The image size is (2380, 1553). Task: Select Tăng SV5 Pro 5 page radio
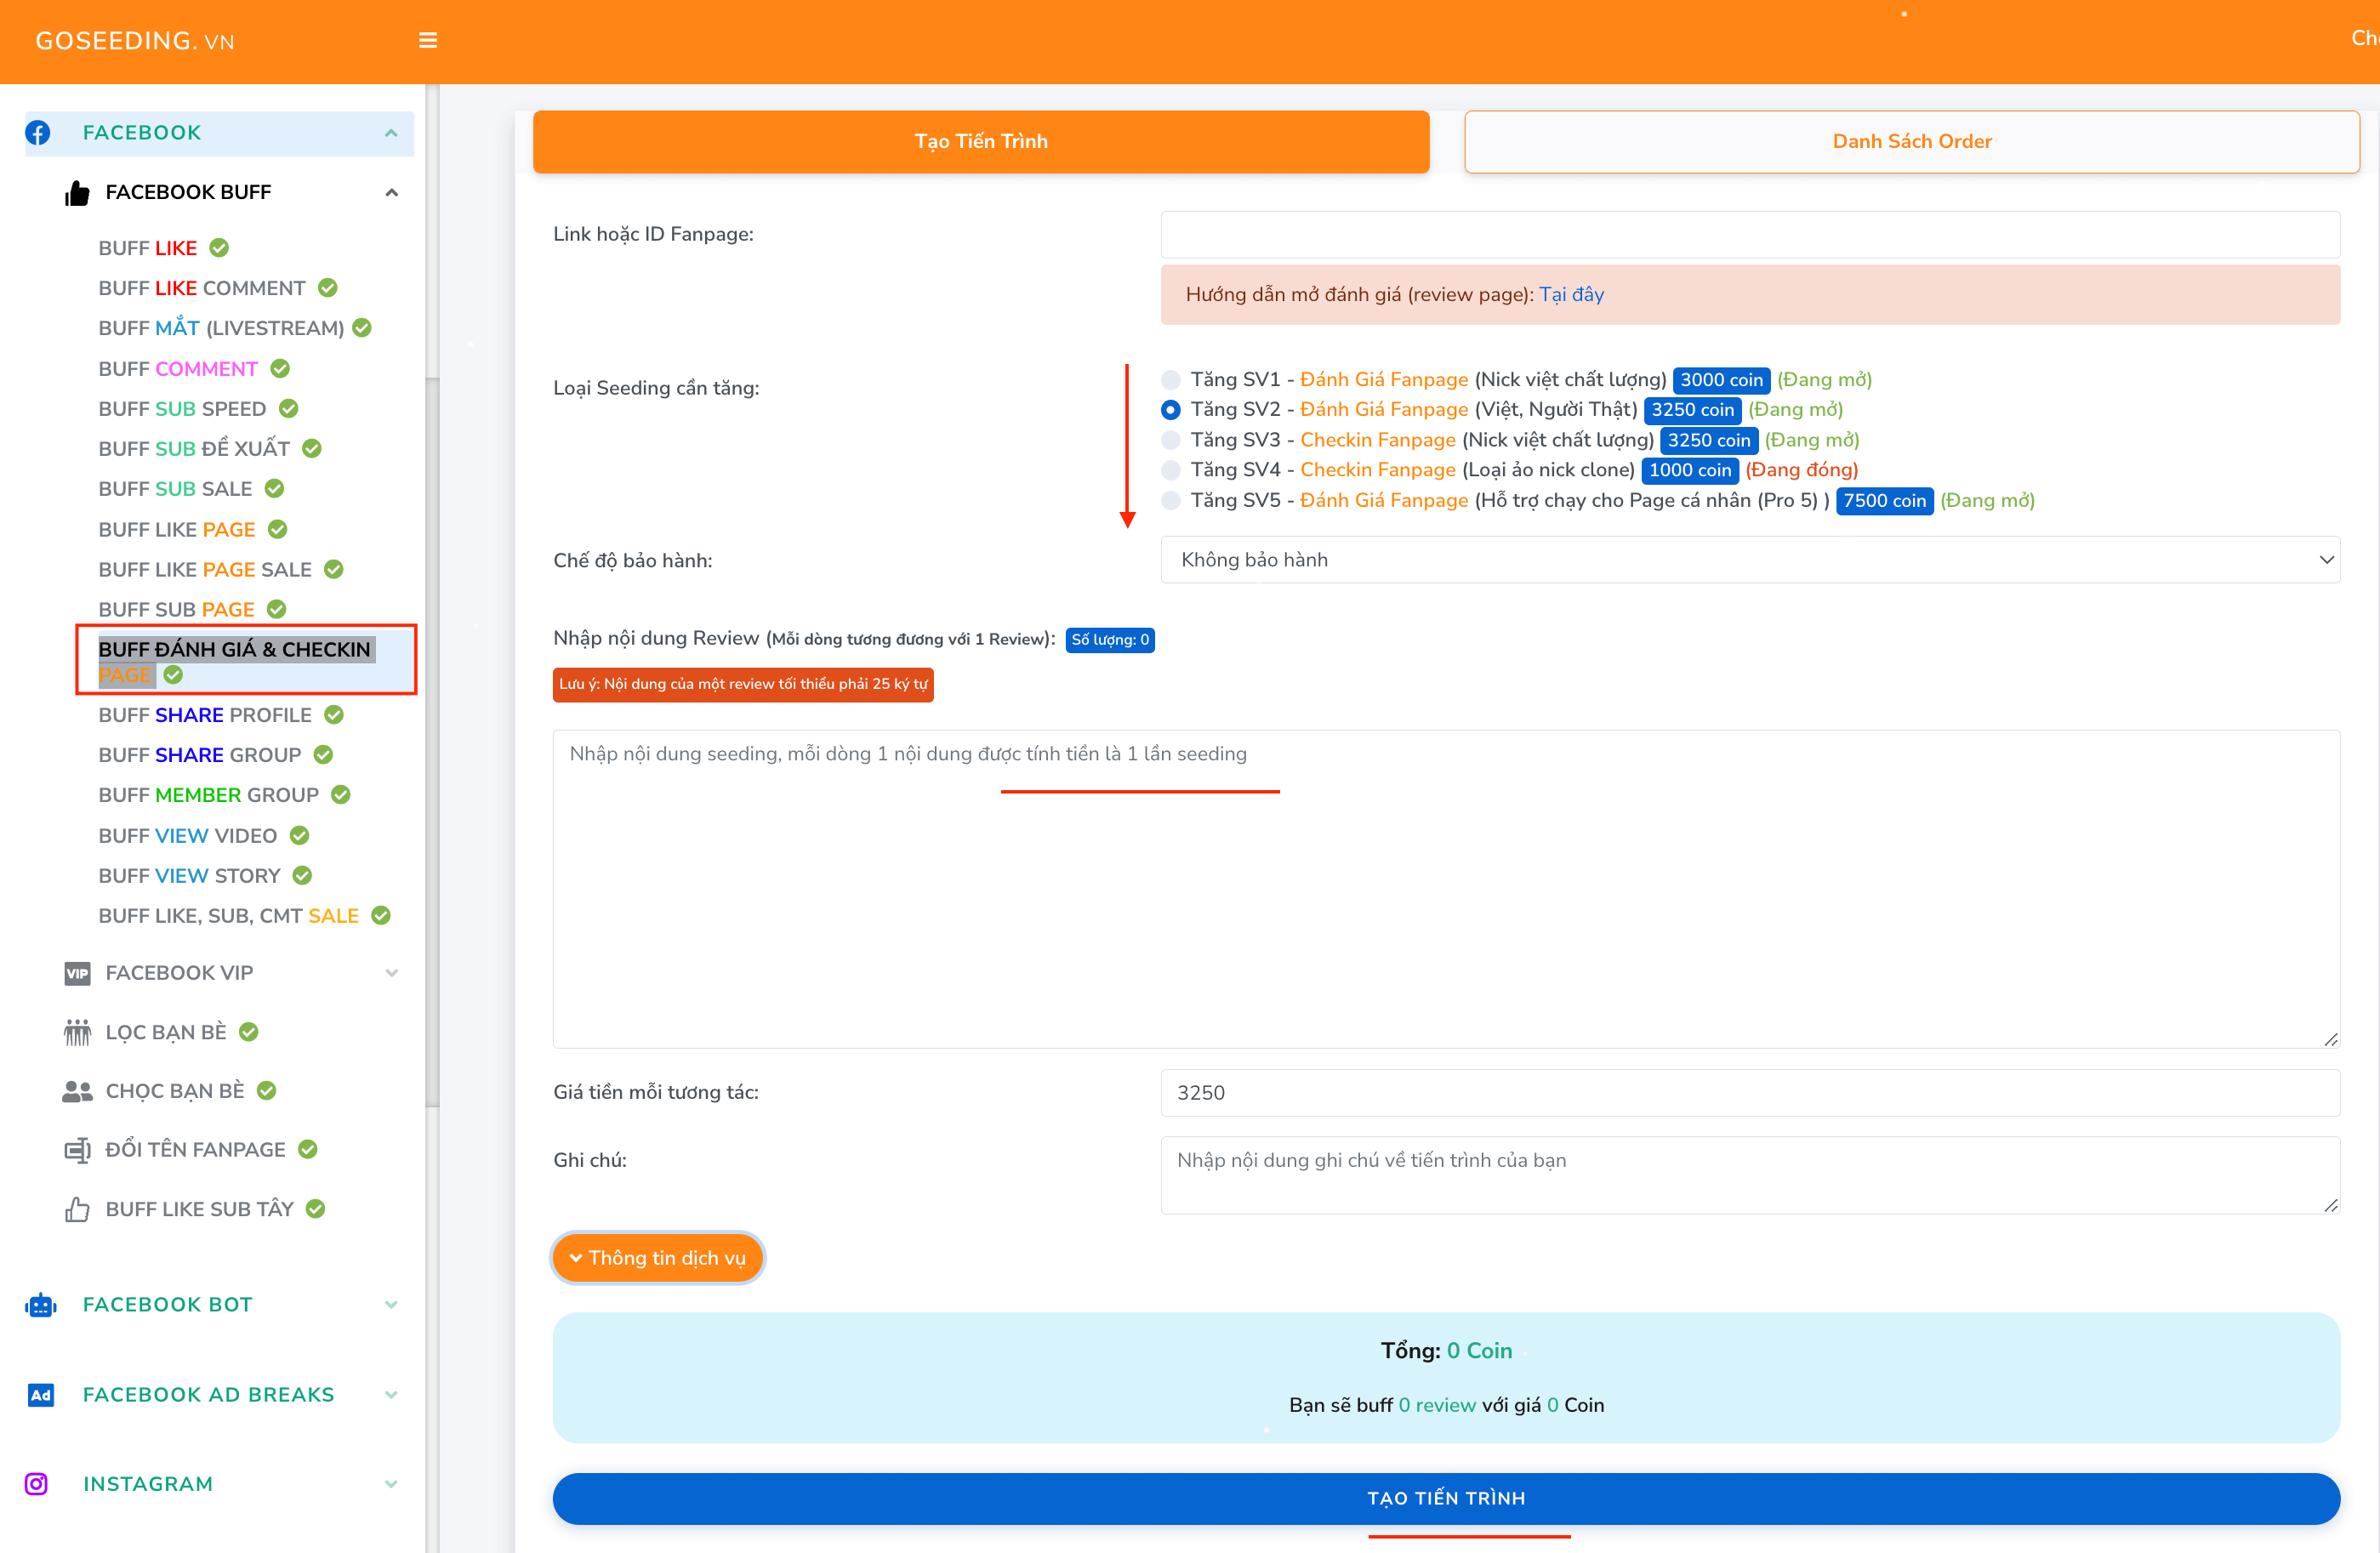click(x=1170, y=501)
